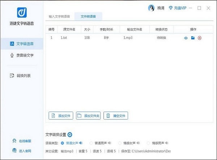
Task: Click the 清空文件 button
Action: (116, 116)
